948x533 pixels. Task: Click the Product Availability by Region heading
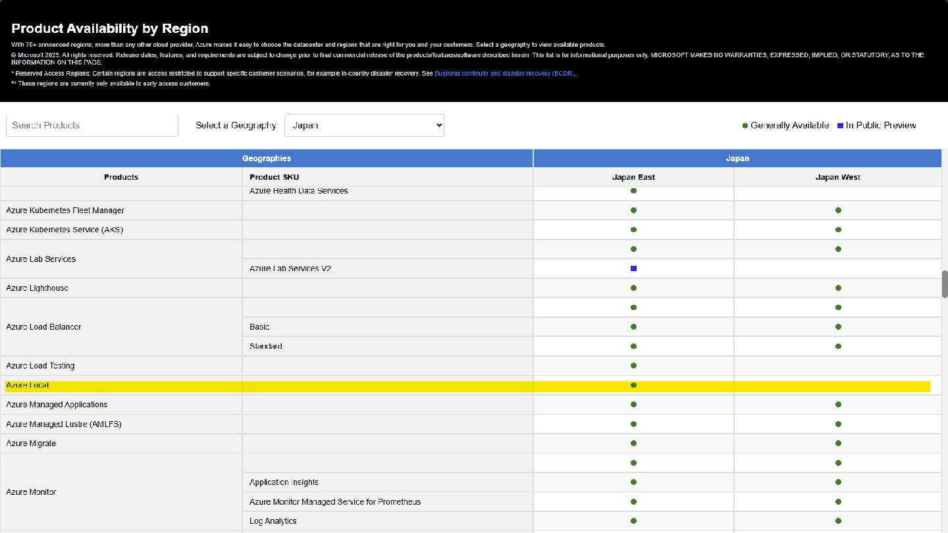[x=110, y=28]
